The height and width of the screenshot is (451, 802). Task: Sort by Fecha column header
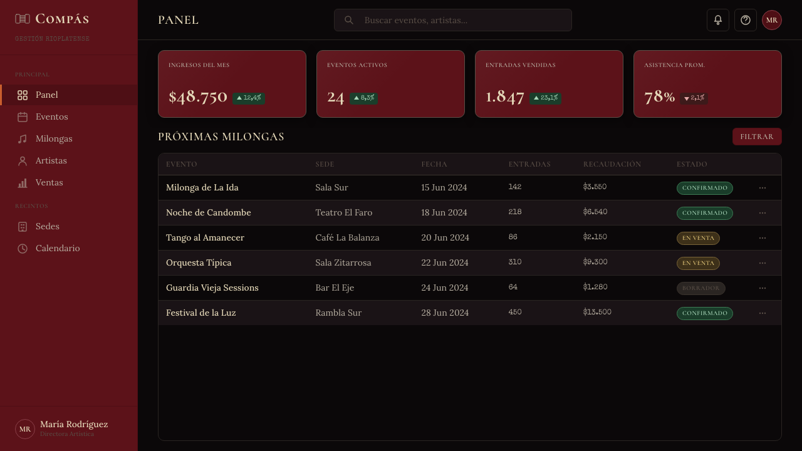(x=434, y=164)
